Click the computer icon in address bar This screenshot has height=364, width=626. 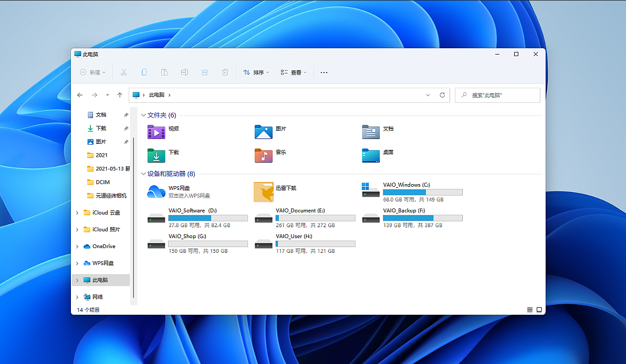(135, 95)
